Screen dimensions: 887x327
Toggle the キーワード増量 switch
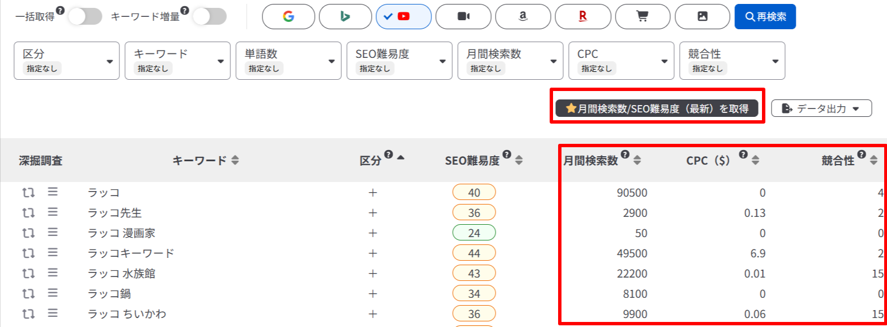coord(210,17)
